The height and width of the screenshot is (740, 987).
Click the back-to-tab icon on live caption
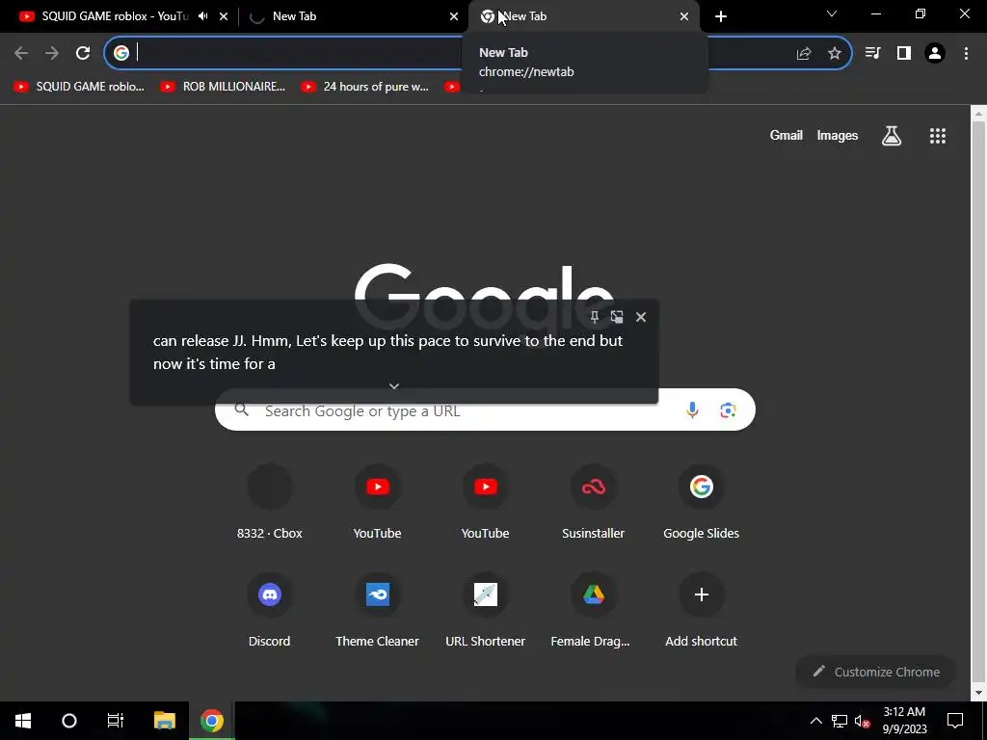point(617,317)
